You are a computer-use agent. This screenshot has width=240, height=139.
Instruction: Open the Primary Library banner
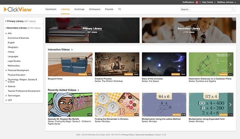(x=93, y=30)
